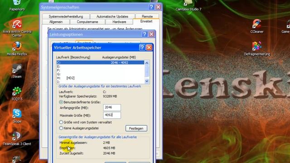The height and width of the screenshot is (163, 290).
Task: Click drive list scroll up arrow
Action: coord(147,63)
